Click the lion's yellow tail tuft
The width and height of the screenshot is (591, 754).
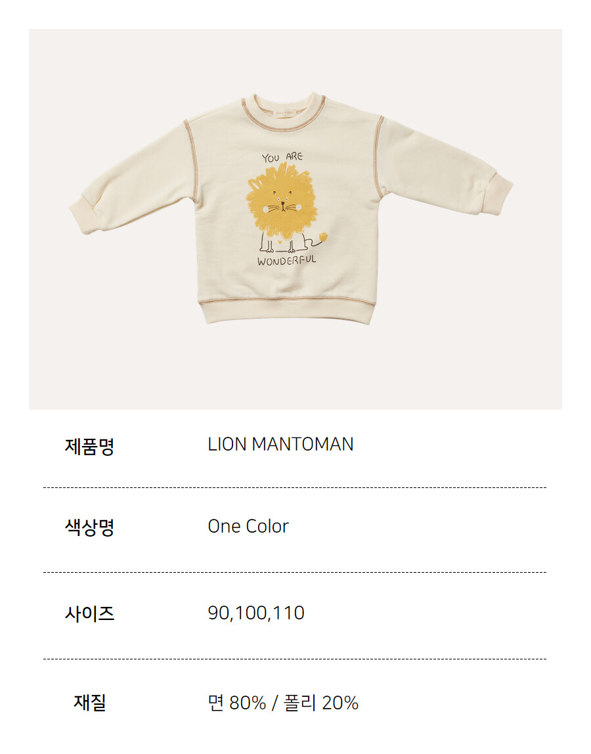pyautogui.click(x=322, y=234)
